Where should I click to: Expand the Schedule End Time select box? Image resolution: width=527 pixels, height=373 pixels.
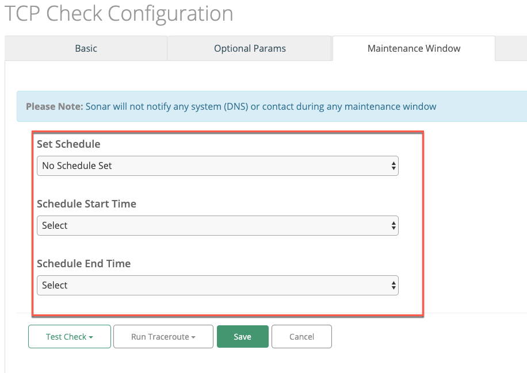217,286
